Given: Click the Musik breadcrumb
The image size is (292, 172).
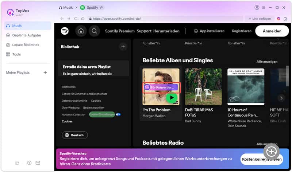Looking at the screenshot, I should (x=66, y=8).
